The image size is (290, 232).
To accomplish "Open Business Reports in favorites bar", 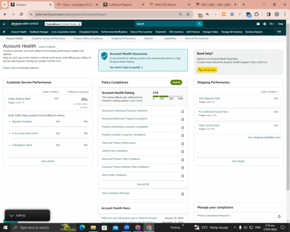I will pos(254,32).
